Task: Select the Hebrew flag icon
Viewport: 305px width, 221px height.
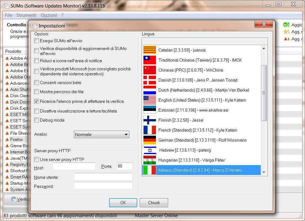Action: (x=150, y=150)
